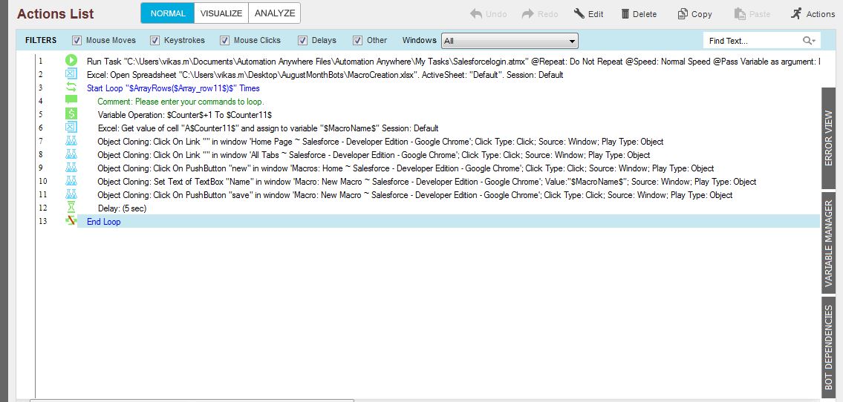Open the Actions menu in the toolbar

point(813,14)
